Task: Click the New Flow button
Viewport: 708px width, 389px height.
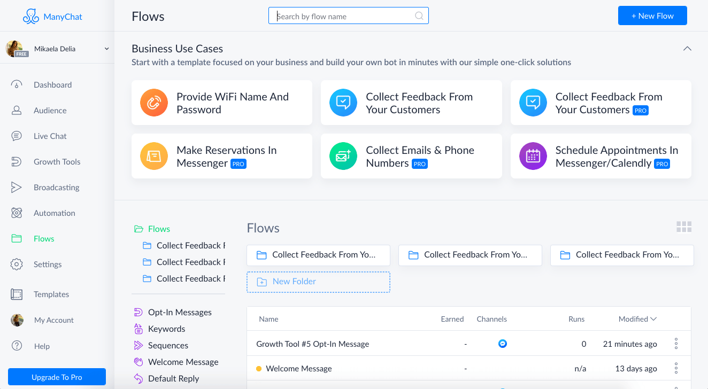Action: tap(652, 15)
